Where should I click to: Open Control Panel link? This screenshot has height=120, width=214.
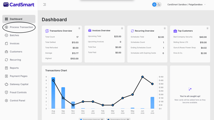tap(19, 100)
